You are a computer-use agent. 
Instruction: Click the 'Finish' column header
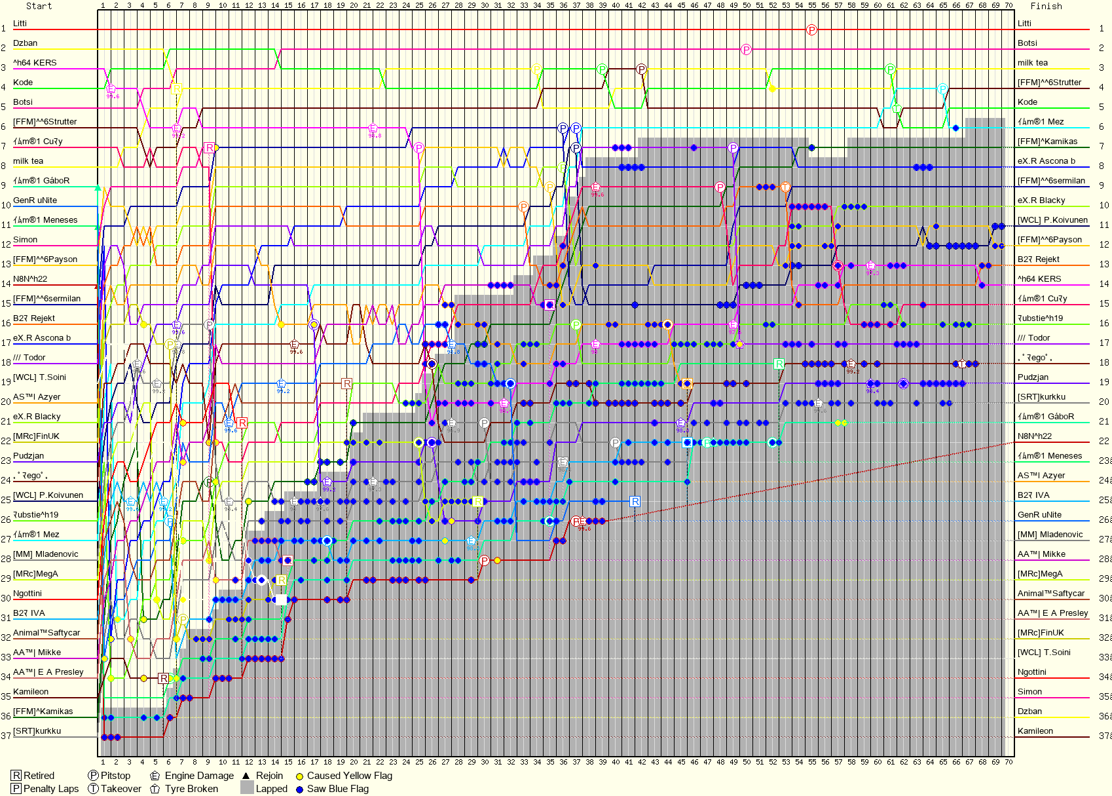1046,6
